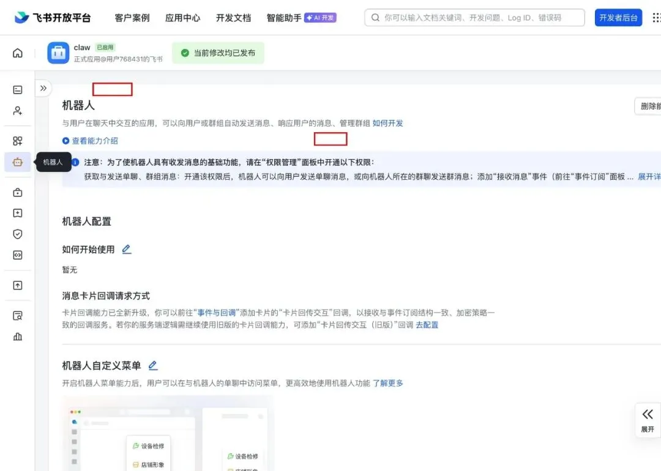Screen dimensions: 661x471
Task: Click the 机器人 page title heading
Action: [x=78, y=105]
